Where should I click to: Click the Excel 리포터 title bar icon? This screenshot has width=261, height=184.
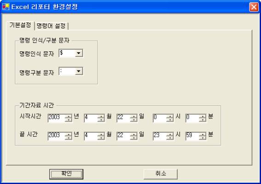coord(6,7)
